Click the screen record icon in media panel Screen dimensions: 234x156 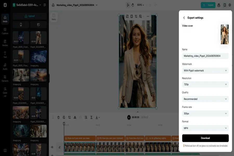coord(38,25)
